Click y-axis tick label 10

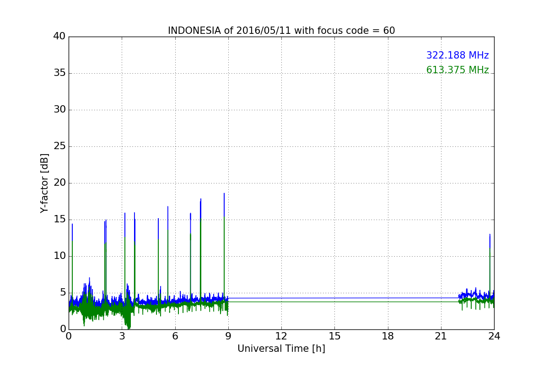coord(59,256)
